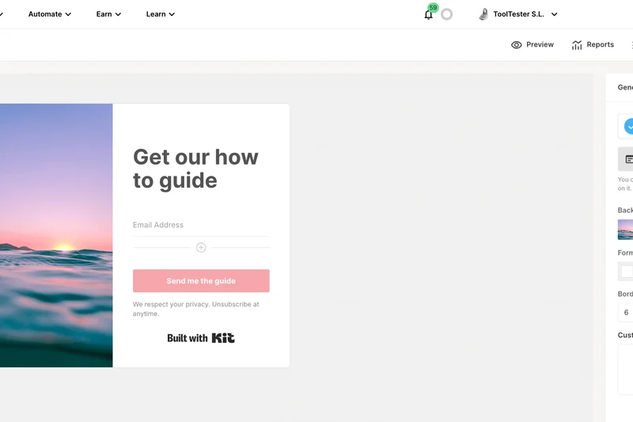Viewport: 633px width, 422px height.
Task: Select the gray form layout icon
Action: pos(627,158)
